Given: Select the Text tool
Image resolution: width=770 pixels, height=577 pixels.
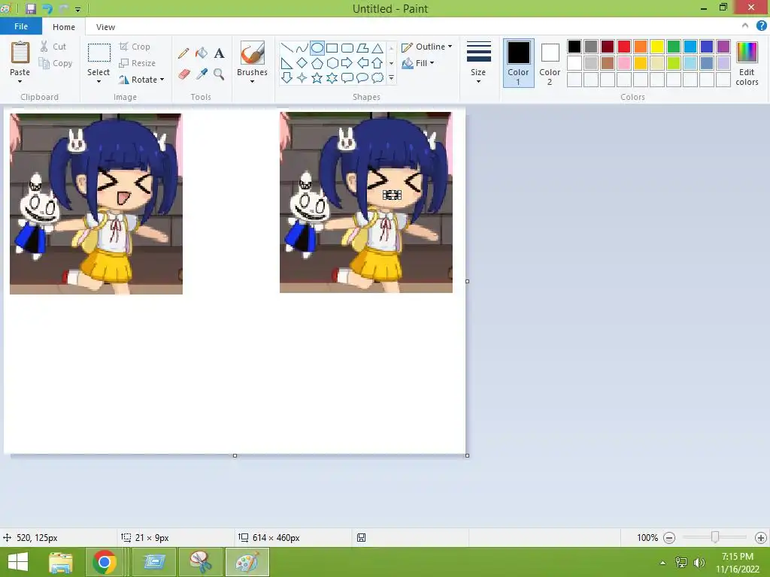Looking at the screenshot, I should click(x=219, y=53).
